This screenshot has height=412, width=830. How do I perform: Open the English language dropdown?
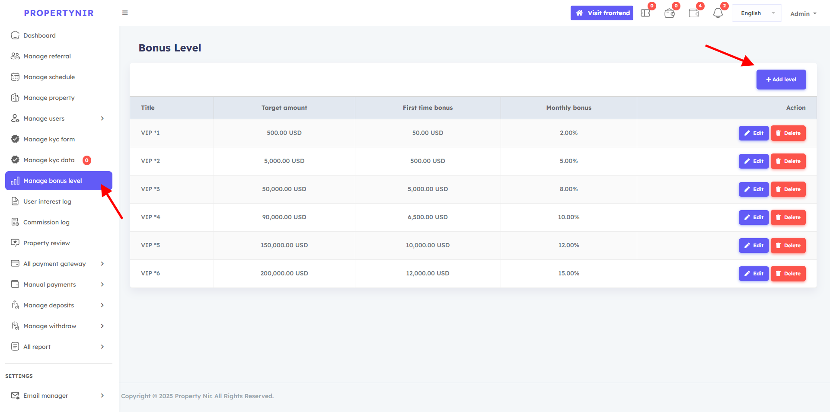pos(757,13)
